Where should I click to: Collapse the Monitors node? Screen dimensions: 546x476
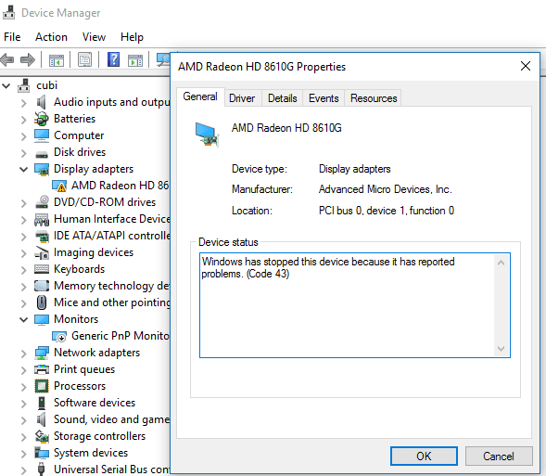pyautogui.click(x=23, y=319)
